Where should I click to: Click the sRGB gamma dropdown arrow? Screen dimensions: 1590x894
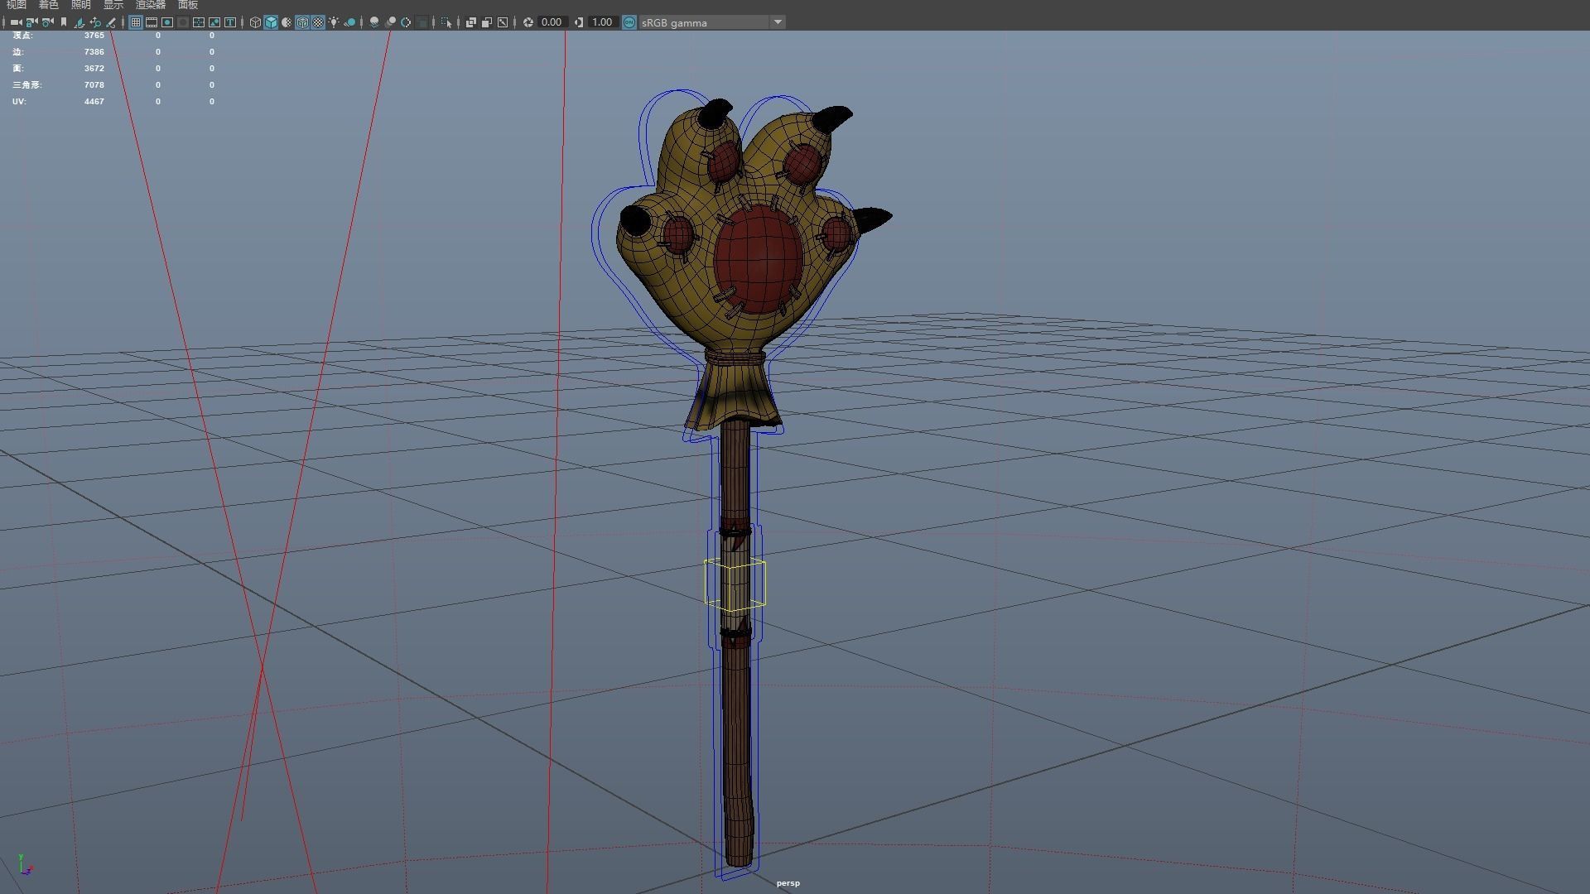click(x=778, y=22)
